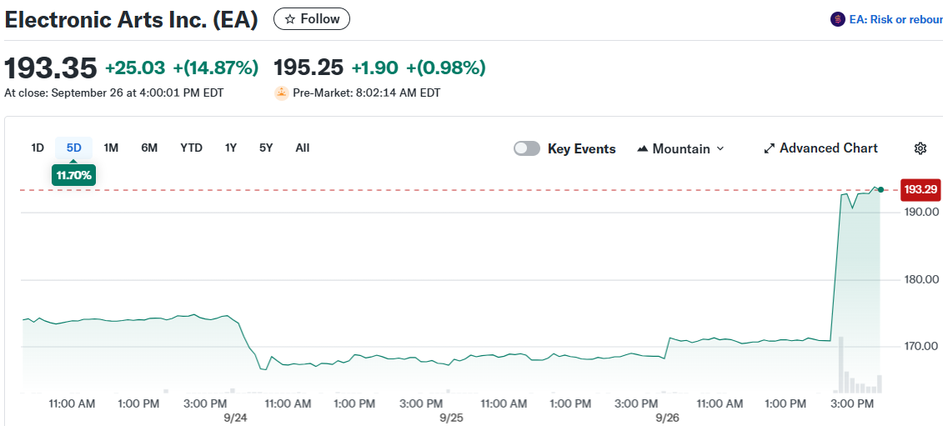
Task: Click the purple EA article icon
Action: tap(837, 20)
